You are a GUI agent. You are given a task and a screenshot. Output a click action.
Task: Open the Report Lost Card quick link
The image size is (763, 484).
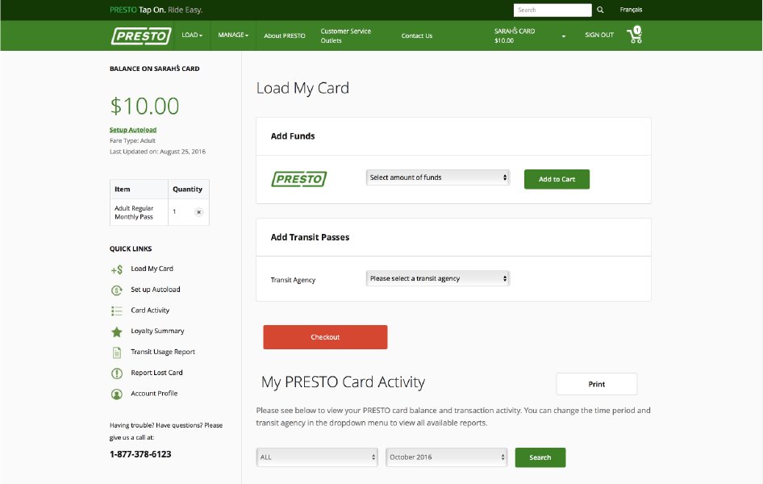156,373
